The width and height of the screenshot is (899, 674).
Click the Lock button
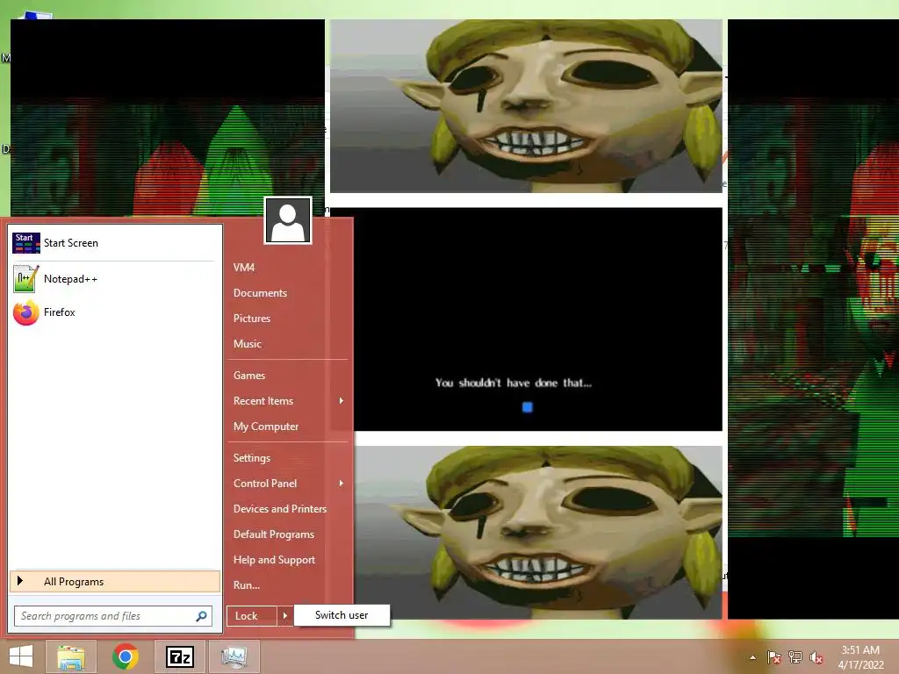point(251,616)
